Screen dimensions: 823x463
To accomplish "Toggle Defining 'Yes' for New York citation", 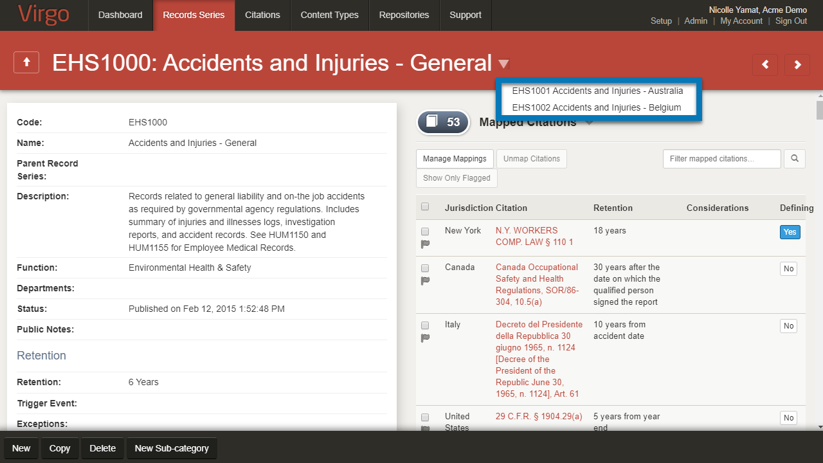I will 790,232.
